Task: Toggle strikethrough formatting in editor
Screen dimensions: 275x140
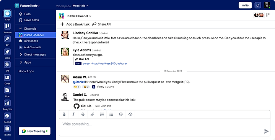Action: click(83, 115)
